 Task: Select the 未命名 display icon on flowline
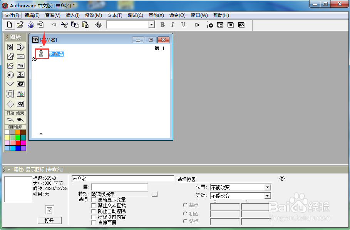point(41,54)
